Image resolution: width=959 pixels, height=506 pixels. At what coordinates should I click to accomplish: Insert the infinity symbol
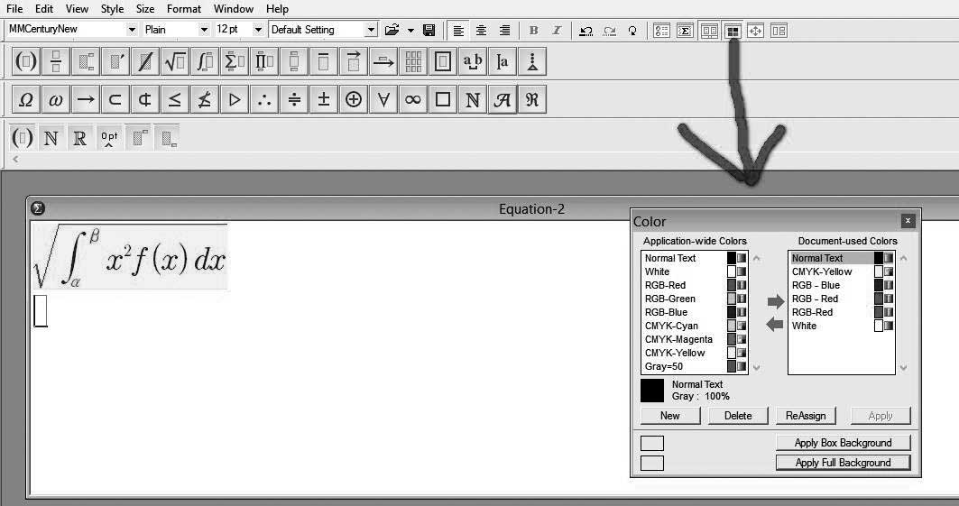point(413,99)
